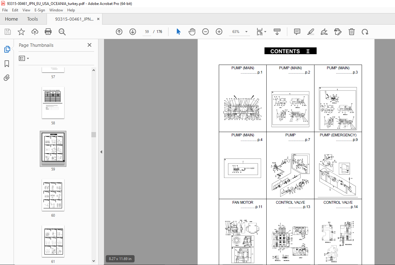Zoom out with the minus circle
This screenshot has width=395, height=265.
pyautogui.click(x=206, y=32)
